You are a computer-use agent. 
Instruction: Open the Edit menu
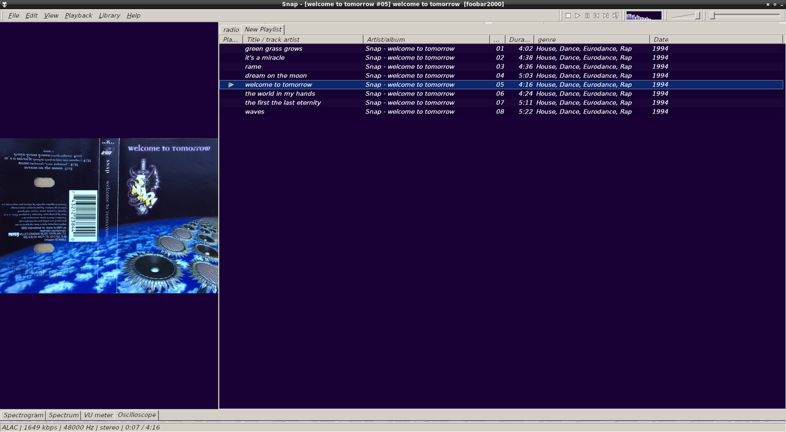pyautogui.click(x=31, y=15)
